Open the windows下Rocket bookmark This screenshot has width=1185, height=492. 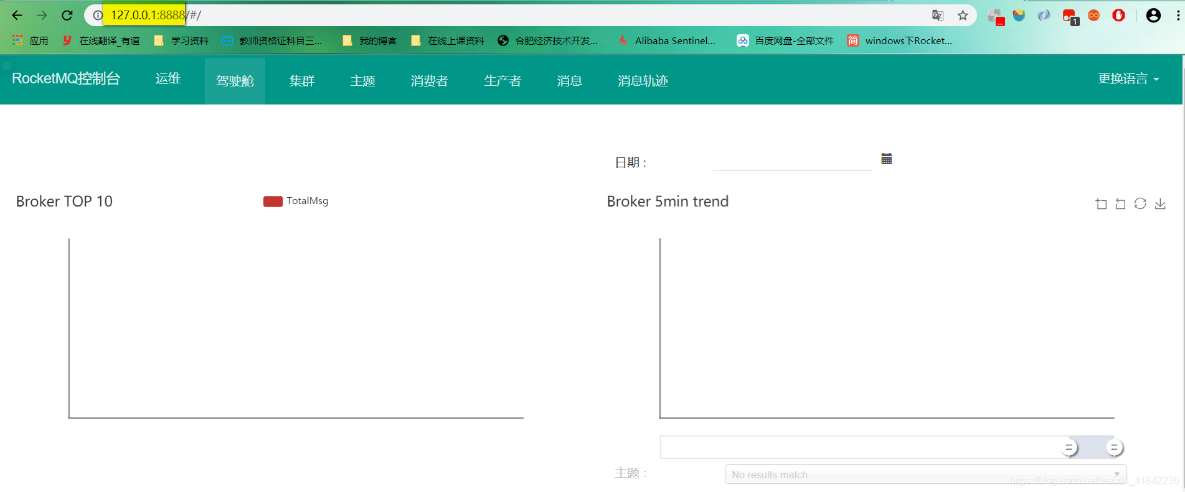click(x=900, y=40)
